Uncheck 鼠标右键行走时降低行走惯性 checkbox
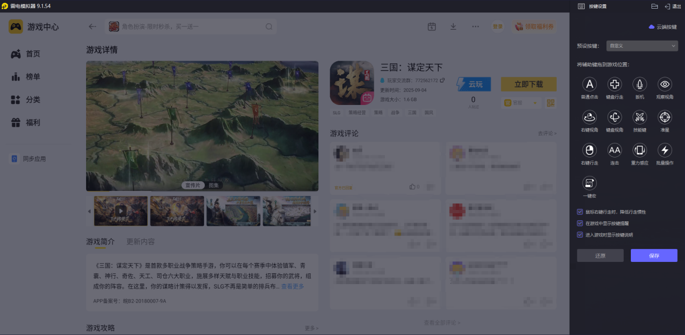 [580, 212]
